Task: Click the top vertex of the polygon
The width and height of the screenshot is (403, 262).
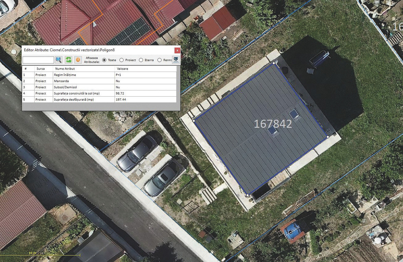Action: 274,63
